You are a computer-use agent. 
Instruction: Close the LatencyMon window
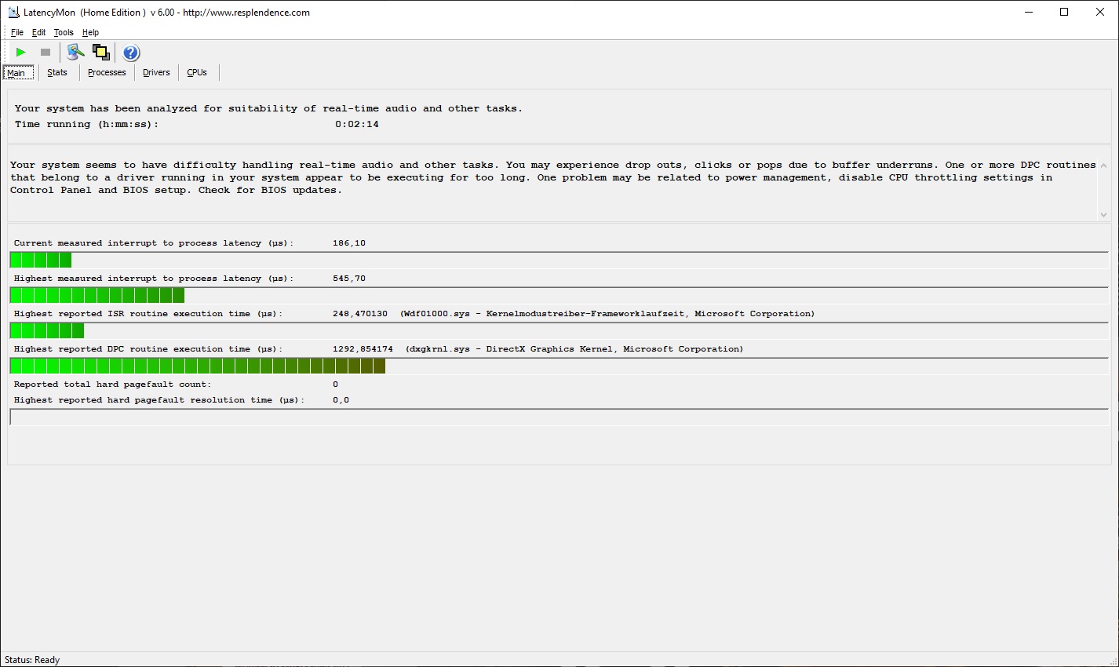pyautogui.click(x=1100, y=12)
